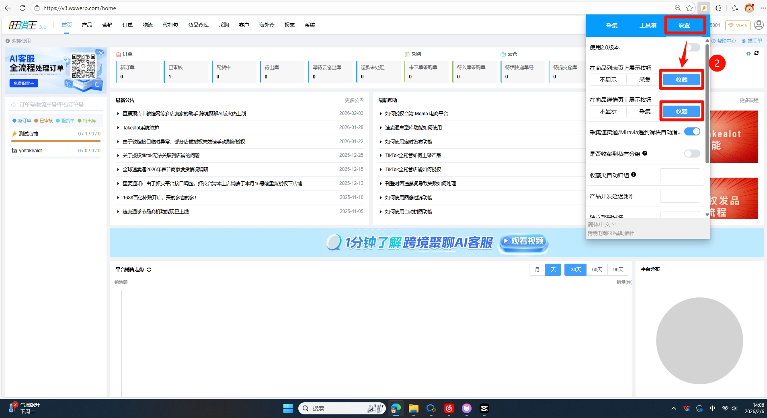The width and height of the screenshot is (767, 418).
Task: Click the 观看视频 button on the banner
Action: [x=523, y=242]
